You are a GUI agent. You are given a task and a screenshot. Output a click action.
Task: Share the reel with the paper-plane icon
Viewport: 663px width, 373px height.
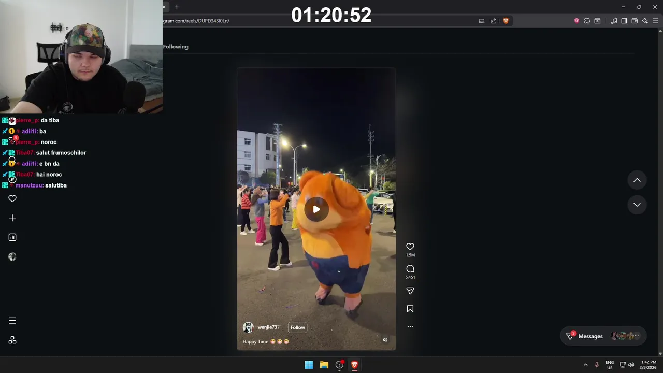(410, 291)
